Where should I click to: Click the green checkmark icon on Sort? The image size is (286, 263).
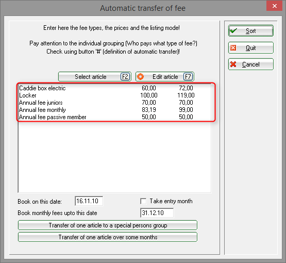pyautogui.click(x=233, y=31)
